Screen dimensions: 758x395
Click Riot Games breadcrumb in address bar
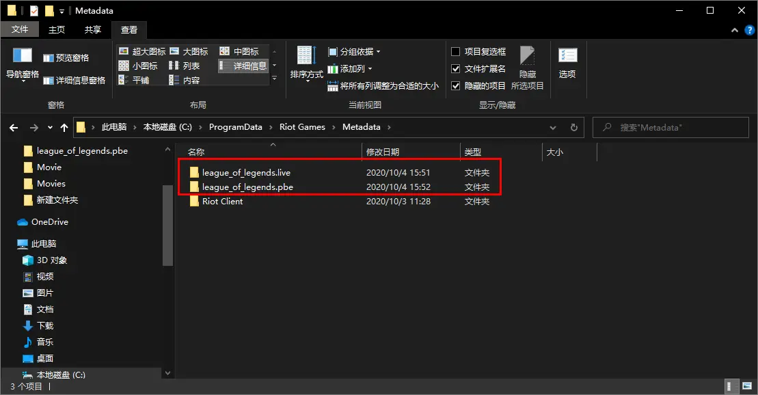click(x=302, y=127)
